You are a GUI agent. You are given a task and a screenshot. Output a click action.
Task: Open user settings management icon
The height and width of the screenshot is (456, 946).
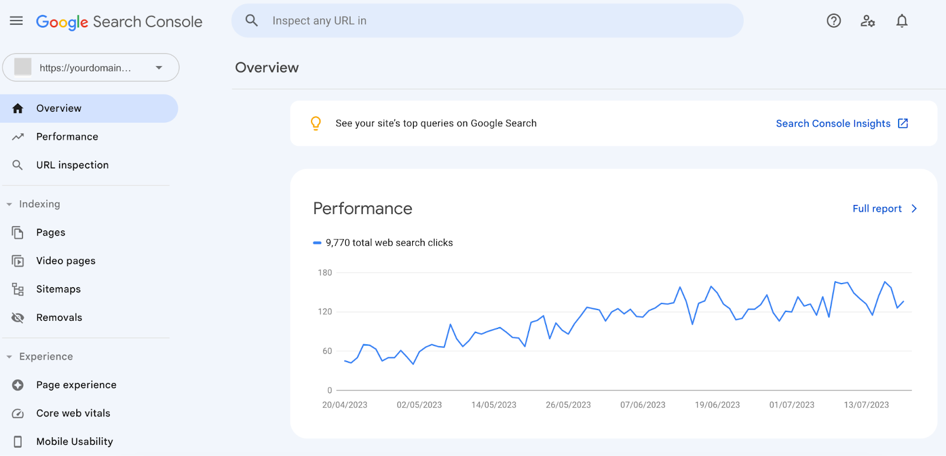point(867,21)
